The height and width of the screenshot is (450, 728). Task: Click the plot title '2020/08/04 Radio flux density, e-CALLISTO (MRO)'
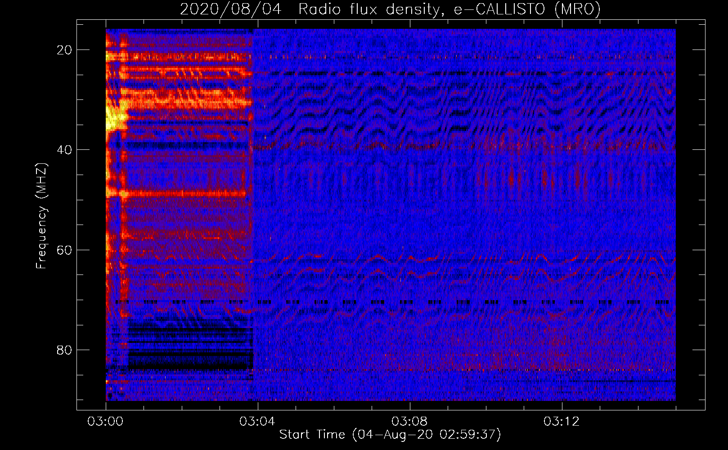pos(390,9)
